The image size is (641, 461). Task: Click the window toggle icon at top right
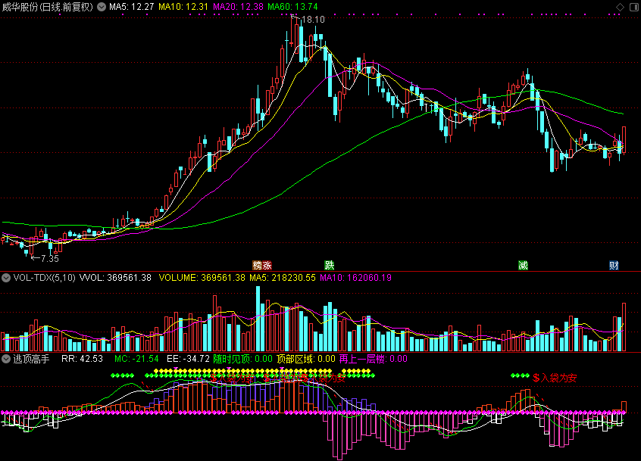click(x=634, y=7)
